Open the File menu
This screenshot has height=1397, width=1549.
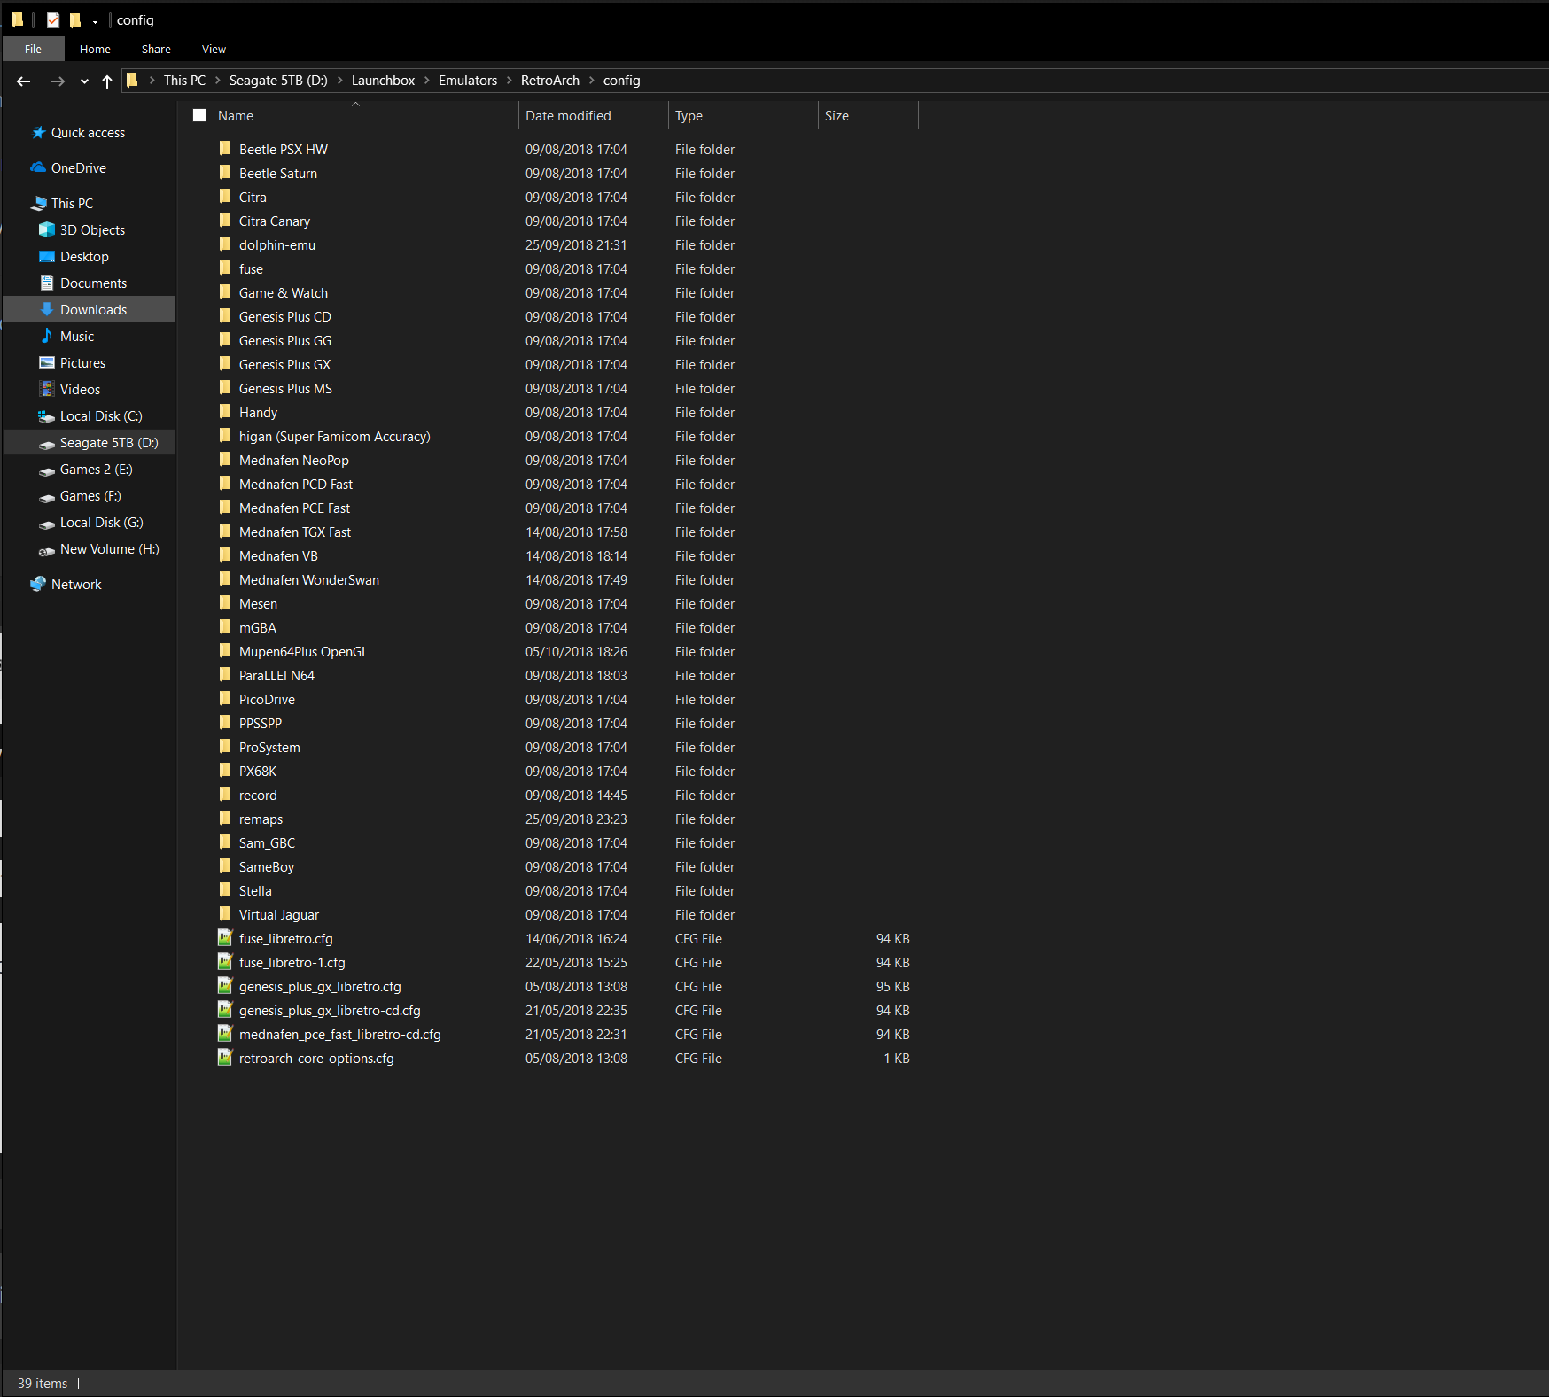[x=33, y=49]
